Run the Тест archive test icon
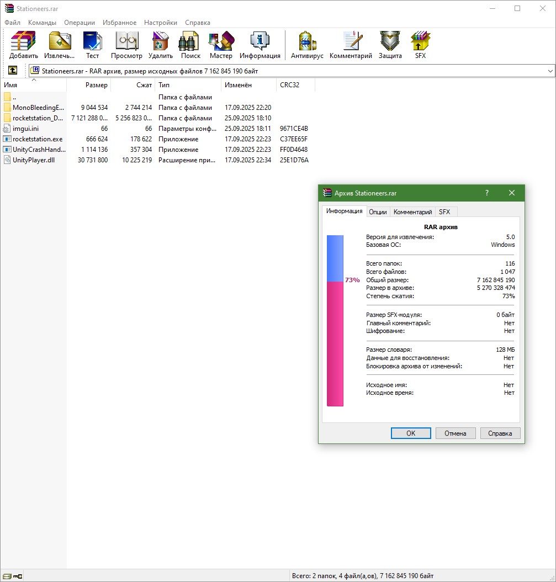The height and width of the screenshot is (582, 556). coord(92,41)
